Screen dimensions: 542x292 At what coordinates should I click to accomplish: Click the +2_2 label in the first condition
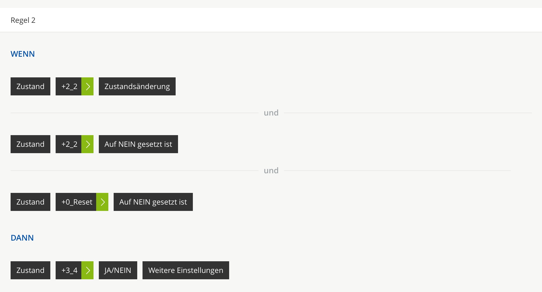69,86
